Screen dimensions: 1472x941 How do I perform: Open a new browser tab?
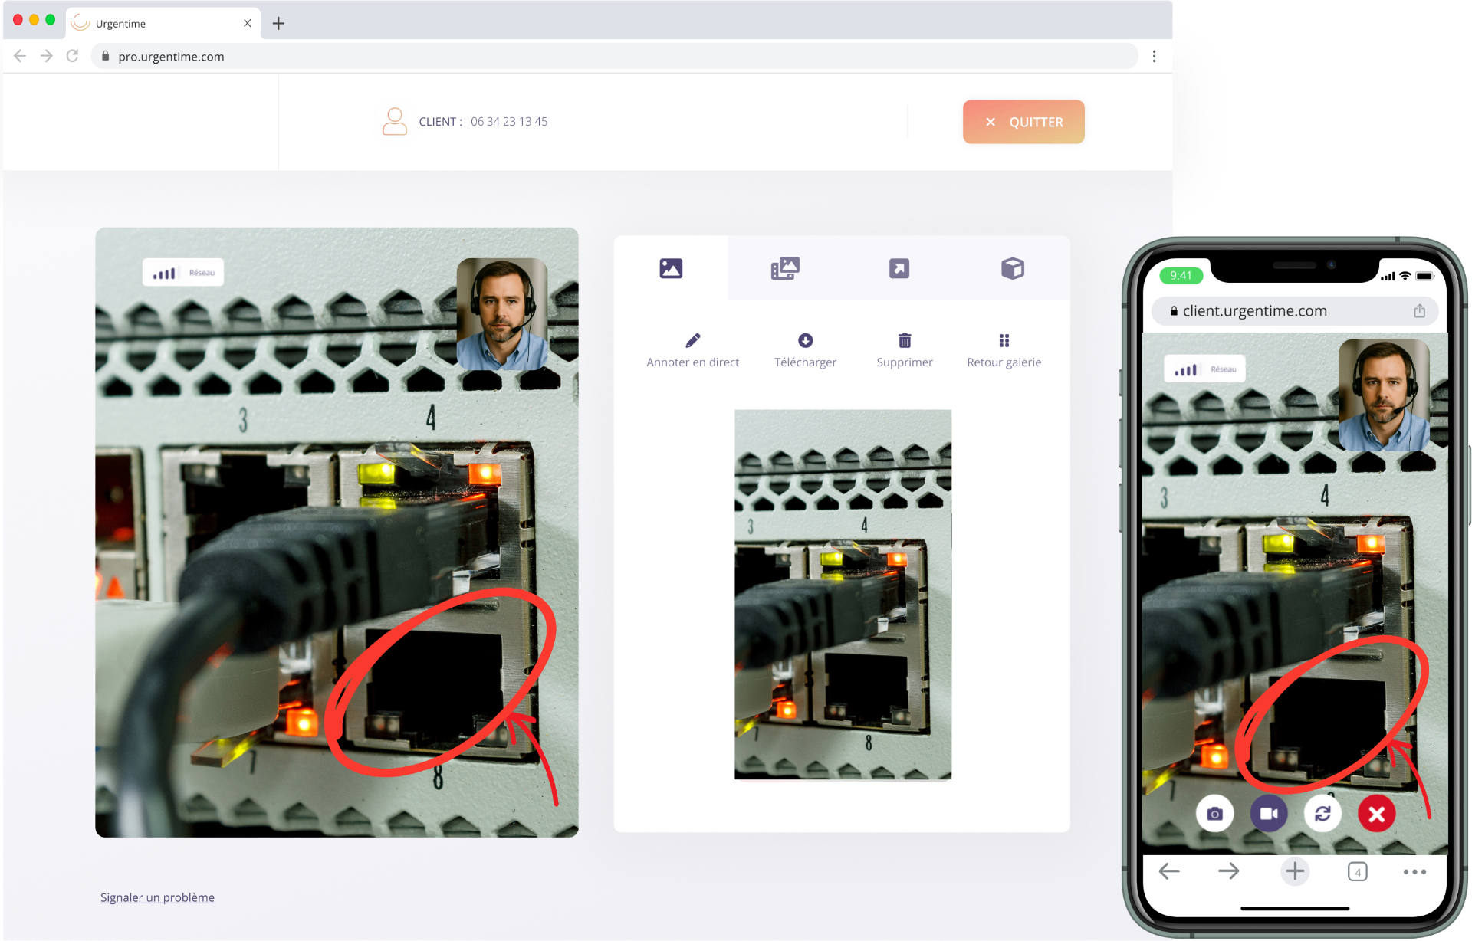click(x=278, y=24)
